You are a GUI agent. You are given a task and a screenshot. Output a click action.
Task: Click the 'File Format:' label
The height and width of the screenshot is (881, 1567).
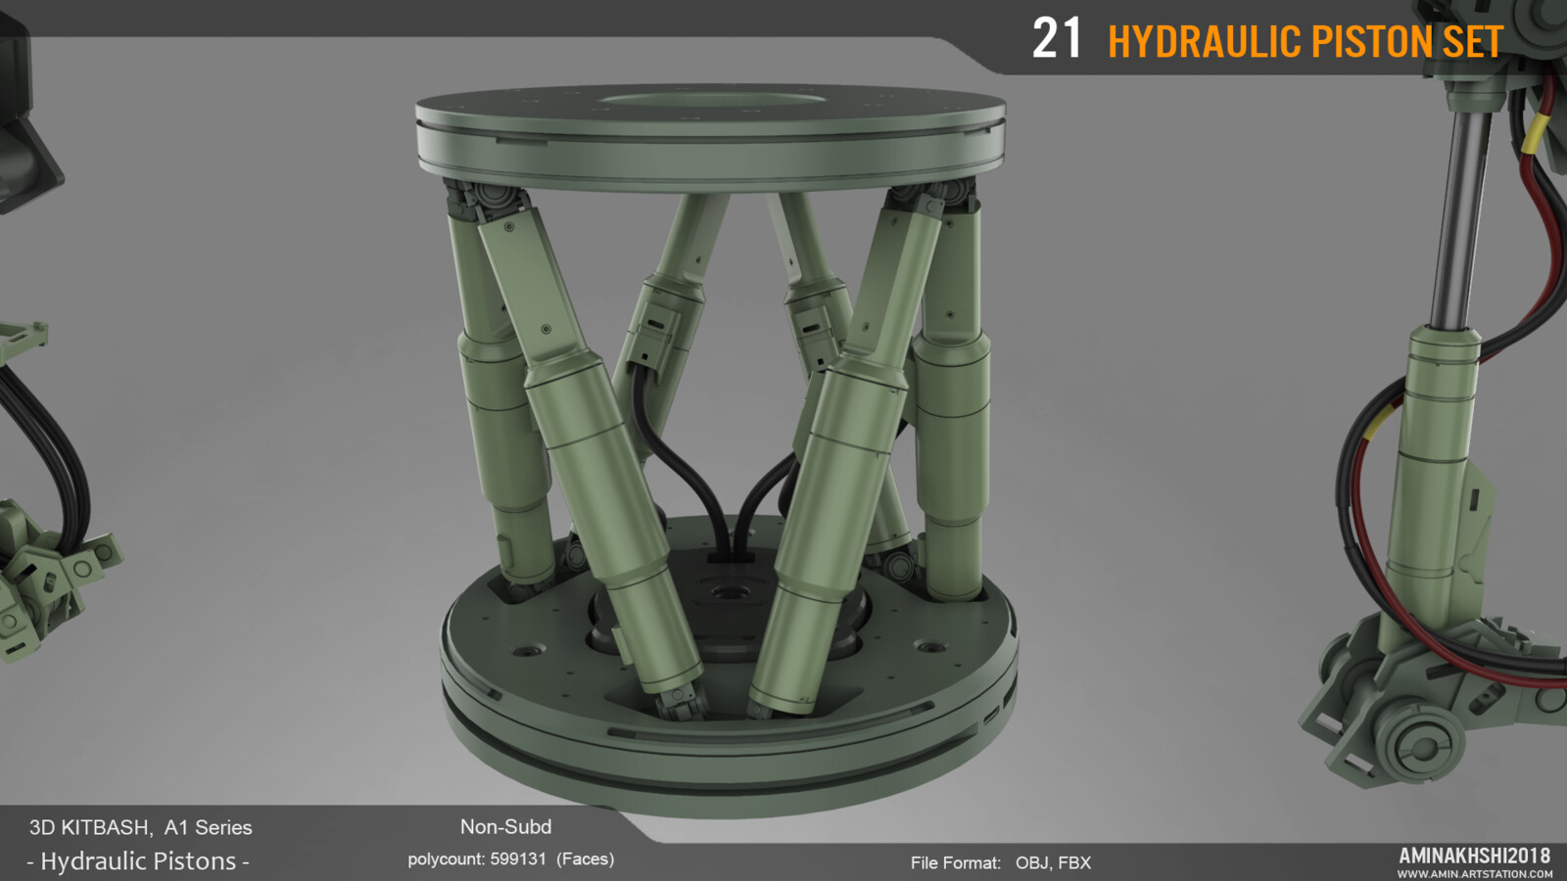click(x=956, y=862)
